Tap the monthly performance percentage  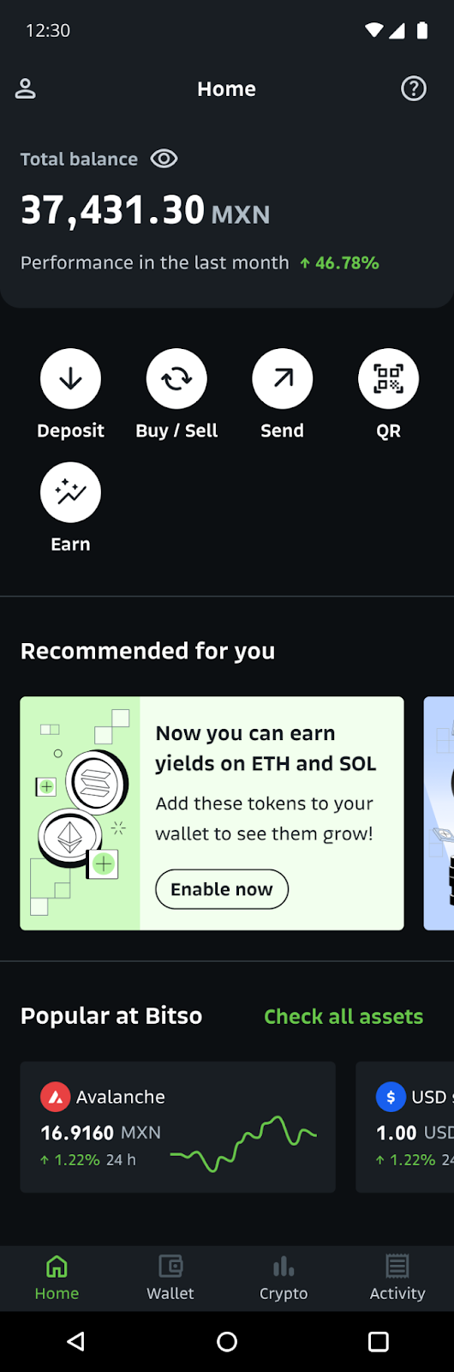339,262
